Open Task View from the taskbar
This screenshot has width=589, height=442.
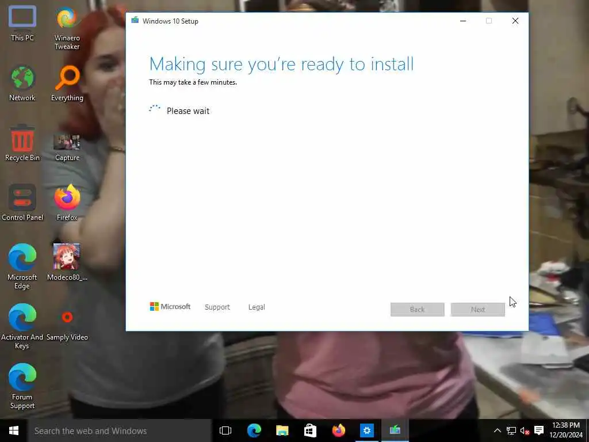click(225, 430)
